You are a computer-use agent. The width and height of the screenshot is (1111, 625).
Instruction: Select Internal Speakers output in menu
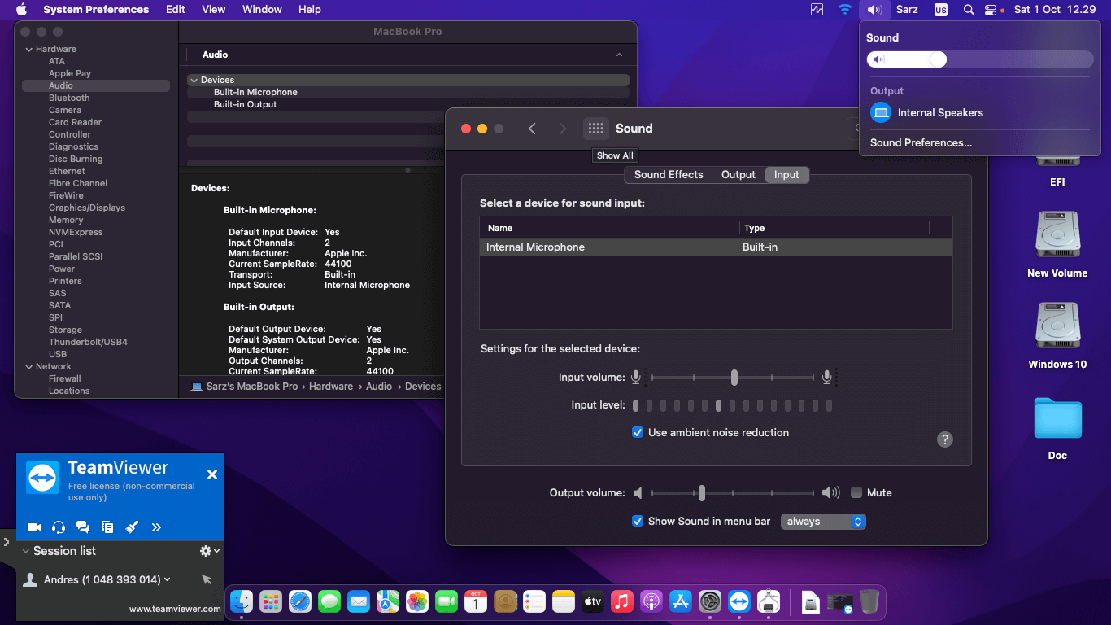(x=979, y=113)
